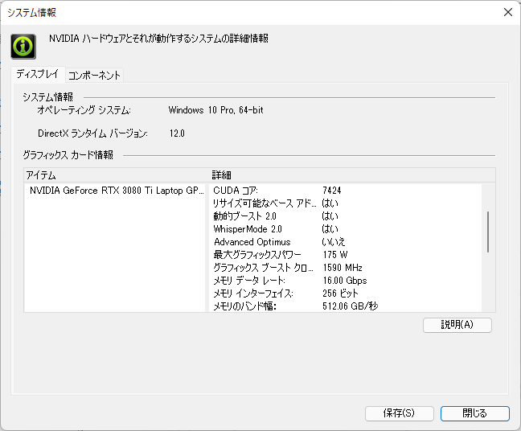The height and width of the screenshot is (431, 521).
Task: Select the Advanced Optimus row
Action: click(x=345, y=242)
